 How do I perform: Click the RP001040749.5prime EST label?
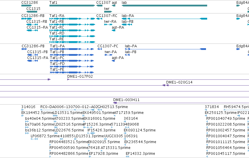coord(226,119)
